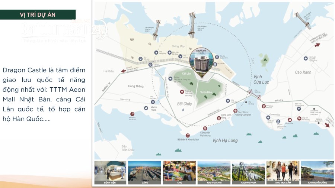Click the VỊ TRÍ DỰ ÁN header banner
This screenshot has height=188, width=335.
point(38,14)
